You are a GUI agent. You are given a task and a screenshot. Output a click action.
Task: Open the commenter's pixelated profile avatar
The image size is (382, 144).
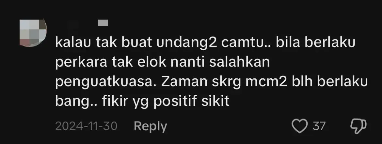(33, 33)
